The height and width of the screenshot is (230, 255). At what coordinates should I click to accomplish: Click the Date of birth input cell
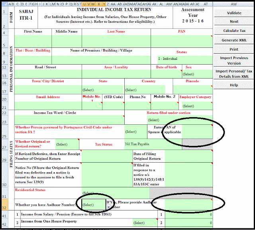167,74
